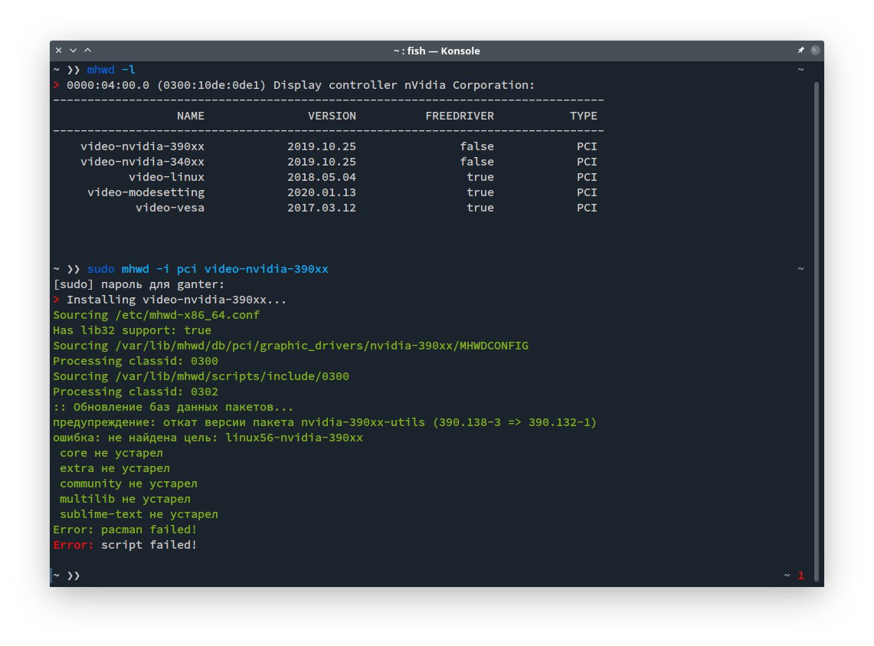The height and width of the screenshot is (646, 874).
Task: Click 'true' in the video-vesa row
Action: 480,208
